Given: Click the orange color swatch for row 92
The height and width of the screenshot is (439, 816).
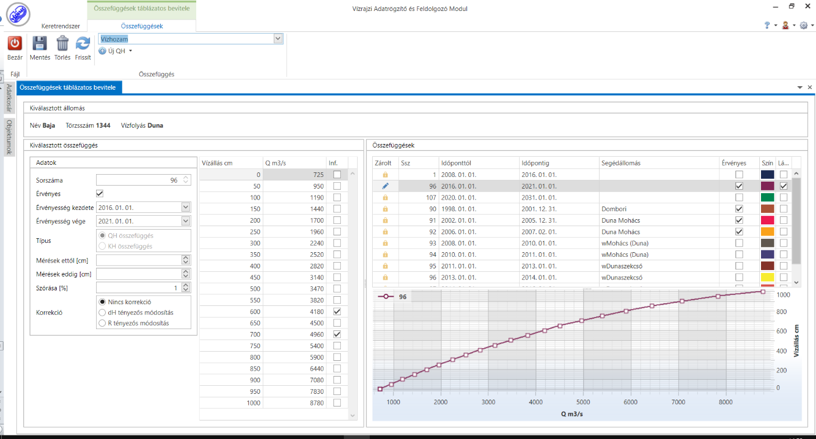Looking at the screenshot, I should (x=767, y=232).
